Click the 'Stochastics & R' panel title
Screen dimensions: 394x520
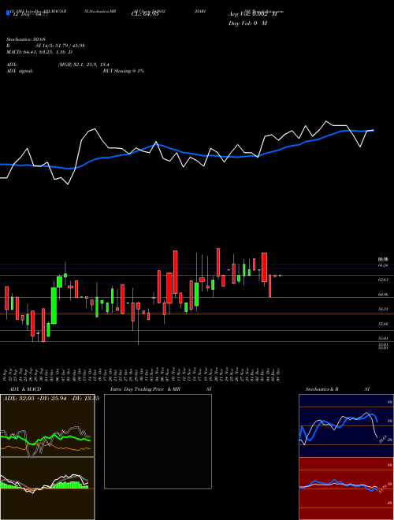pos(322,389)
